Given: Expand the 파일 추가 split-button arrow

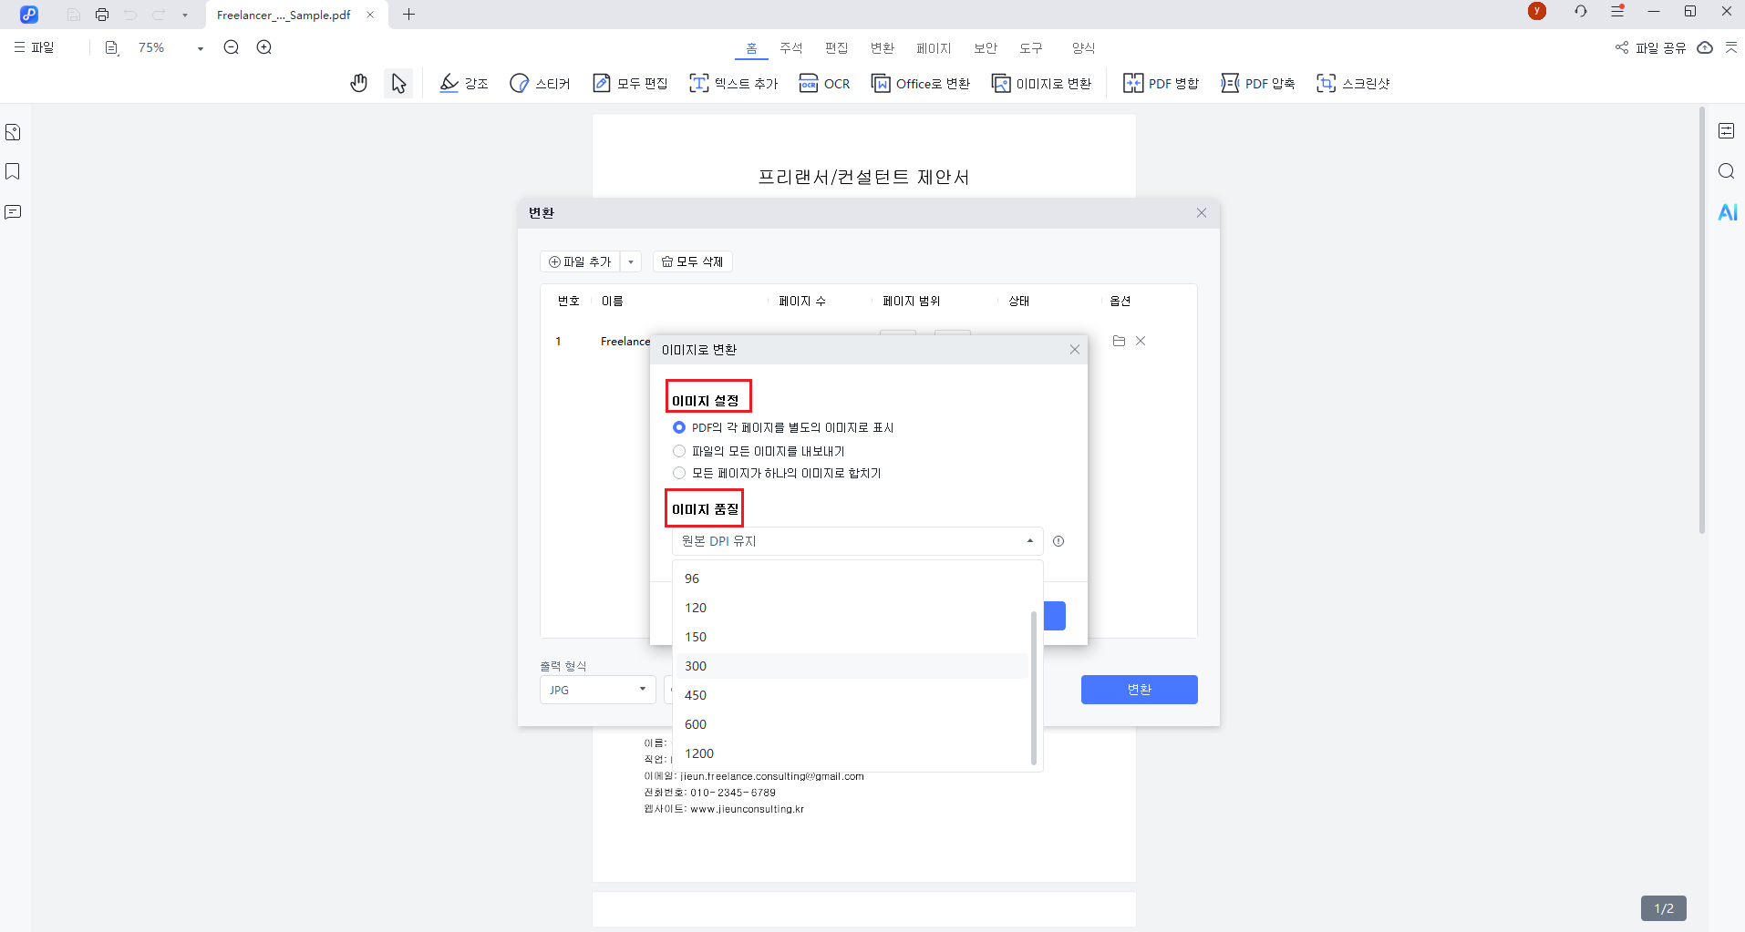Looking at the screenshot, I should 631,261.
